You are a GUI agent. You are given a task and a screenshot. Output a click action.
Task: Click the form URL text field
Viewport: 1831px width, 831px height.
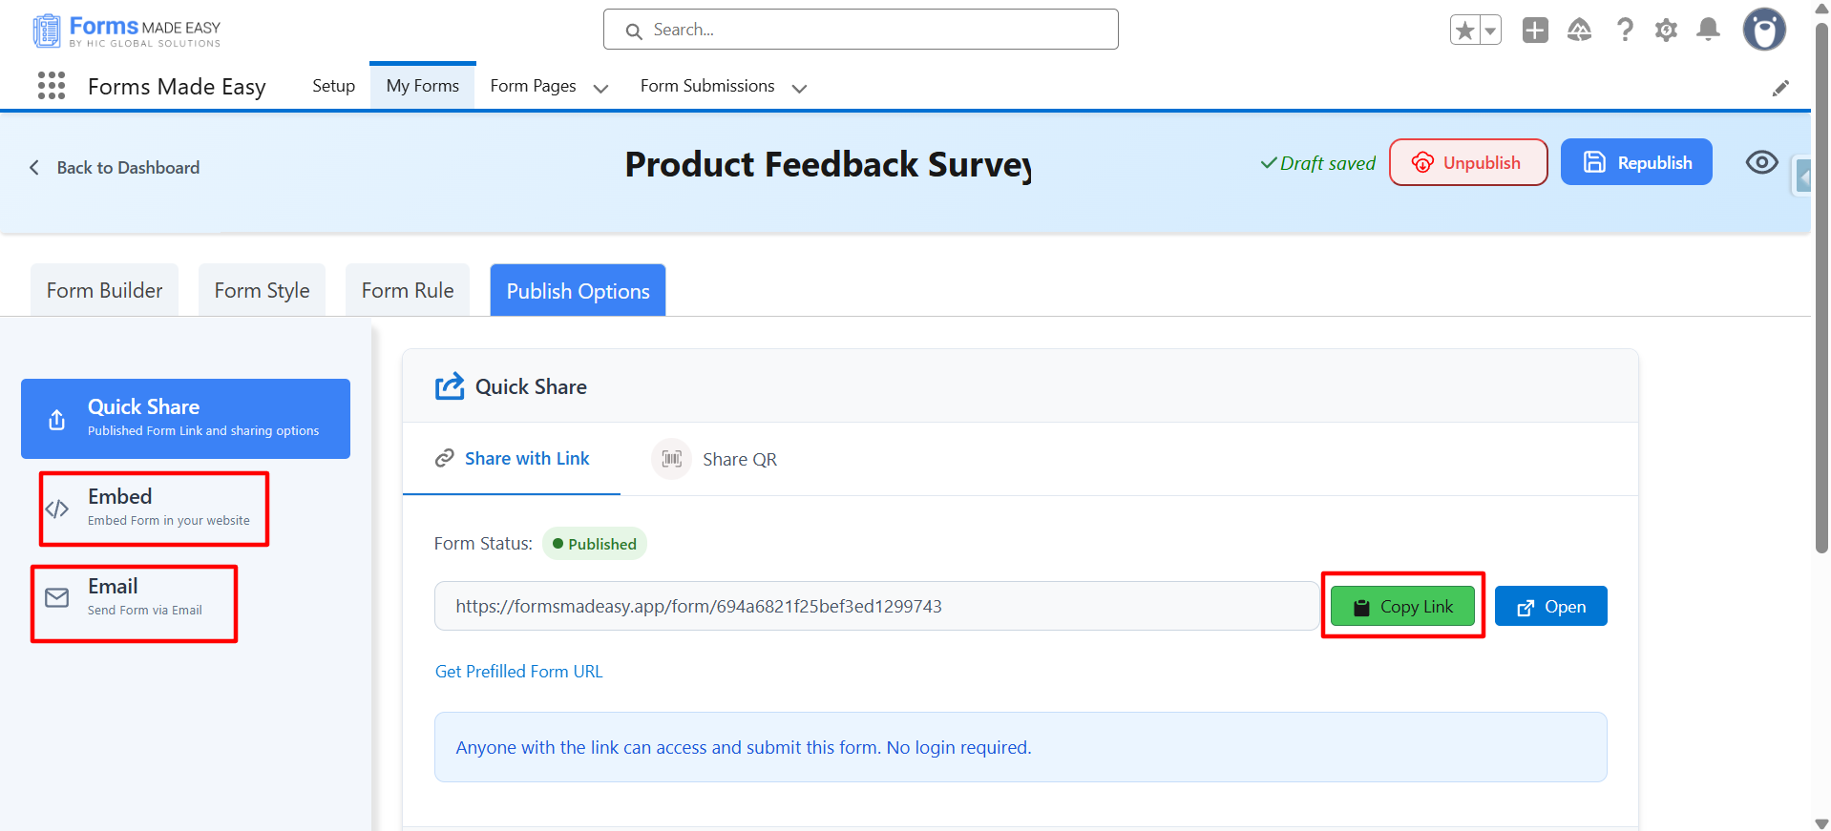(x=875, y=606)
